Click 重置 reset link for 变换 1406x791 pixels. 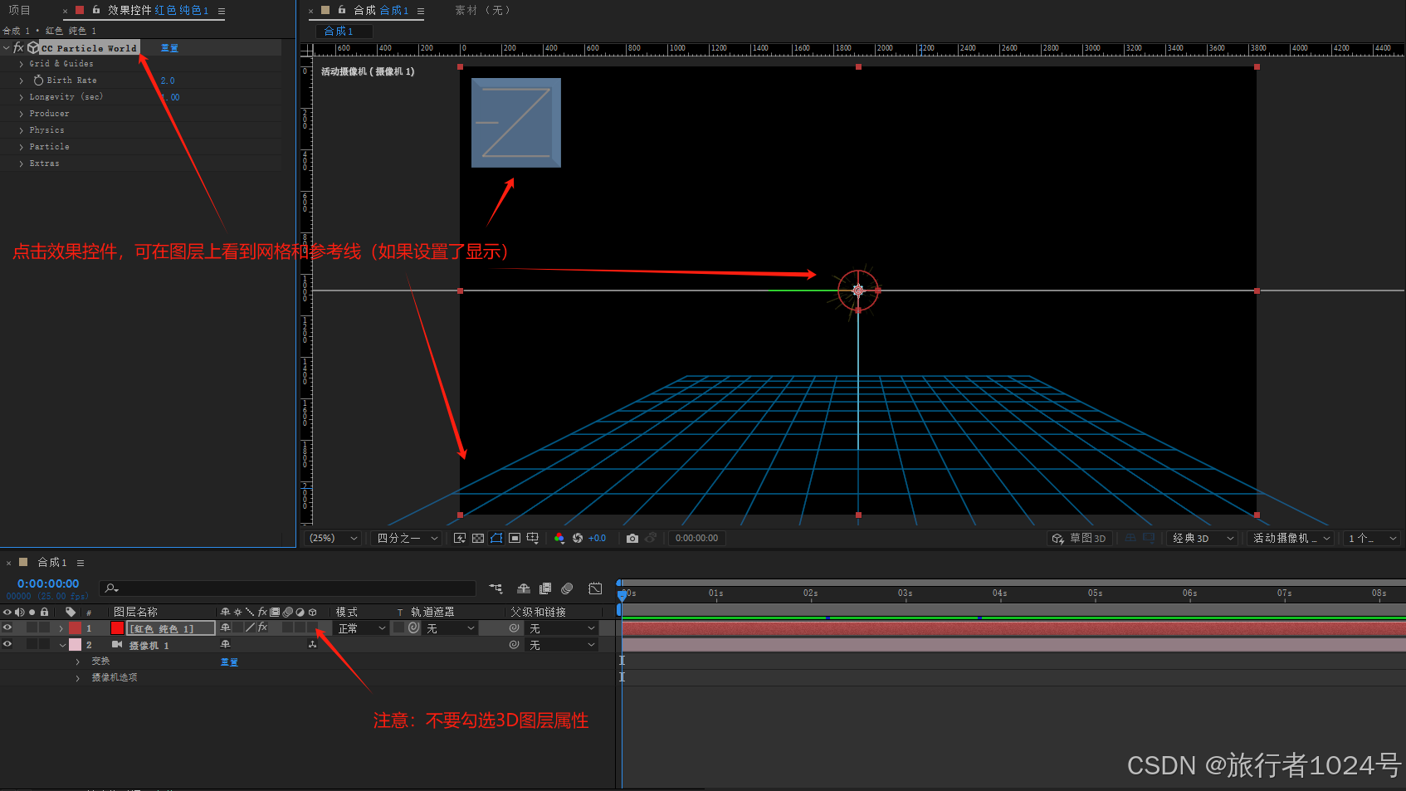tap(229, 662)
